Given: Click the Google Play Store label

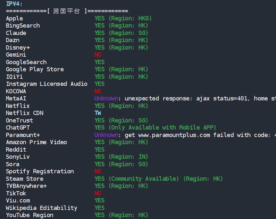Looking at the screenshot, I should [35, 69].
